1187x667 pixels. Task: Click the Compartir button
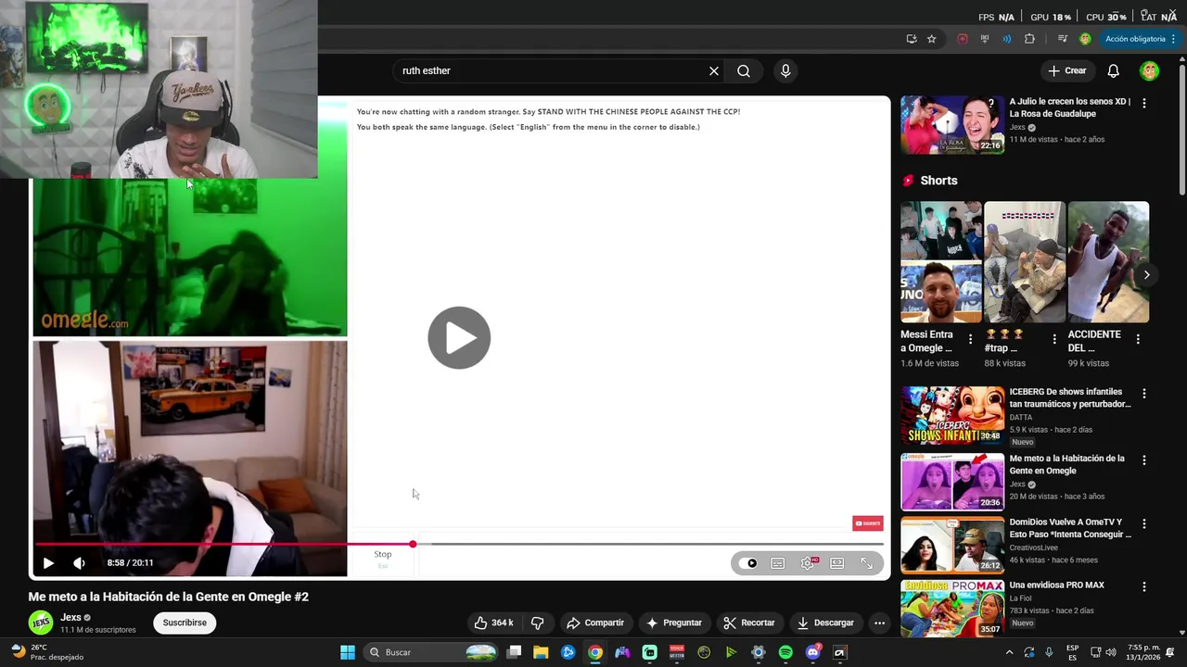pos(595,623)
